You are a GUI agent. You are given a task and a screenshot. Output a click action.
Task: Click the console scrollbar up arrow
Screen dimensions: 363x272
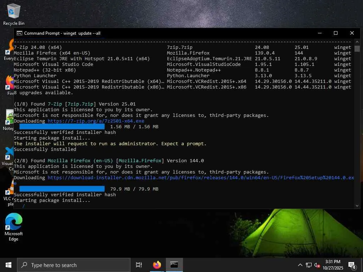pyautogui.click(x=357, y=42)
